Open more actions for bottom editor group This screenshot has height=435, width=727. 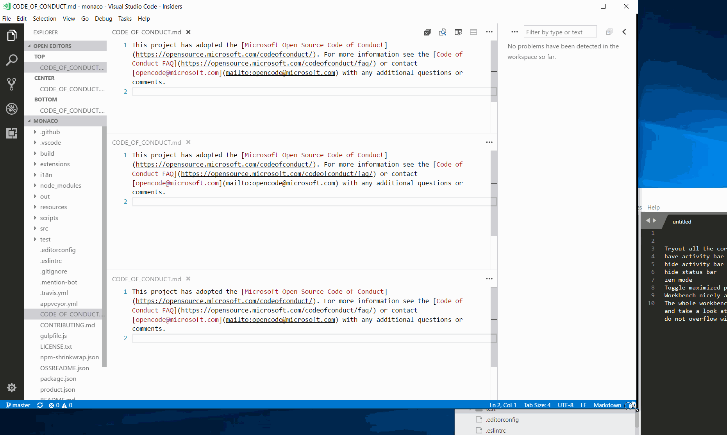click(x=489, y=279)
